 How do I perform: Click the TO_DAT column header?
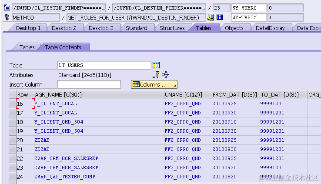click(284, 94)
